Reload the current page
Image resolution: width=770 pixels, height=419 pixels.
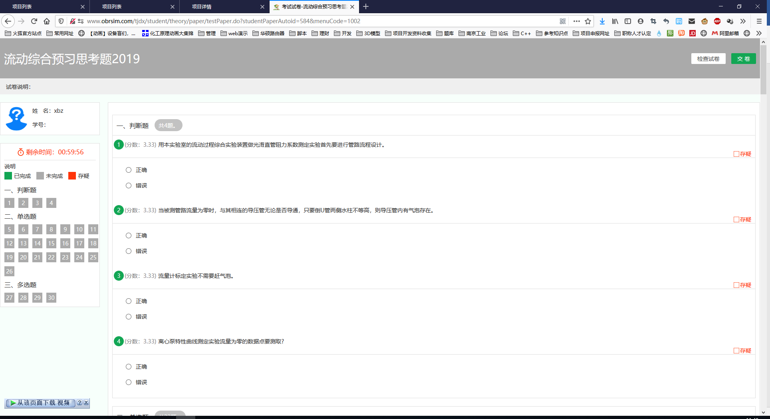tap(34, 21)
